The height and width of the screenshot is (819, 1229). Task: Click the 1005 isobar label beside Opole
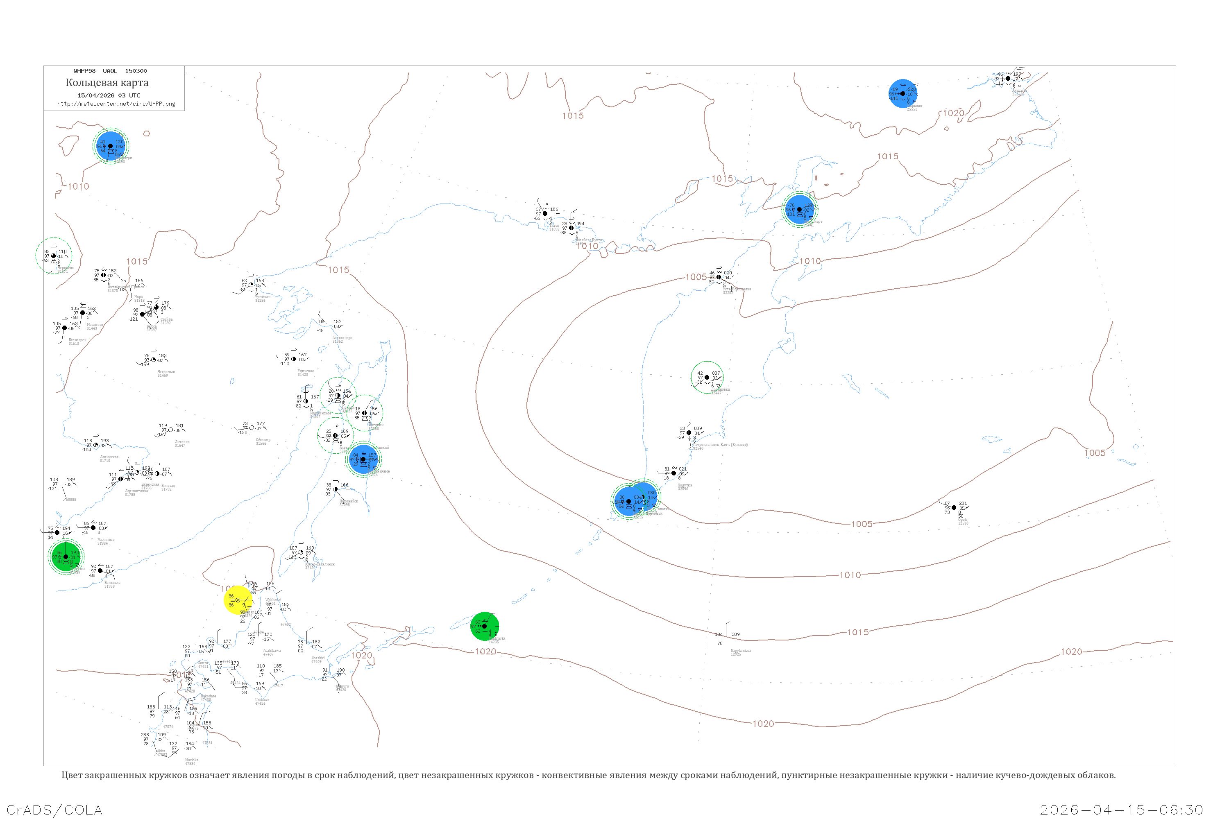[862, 524]
